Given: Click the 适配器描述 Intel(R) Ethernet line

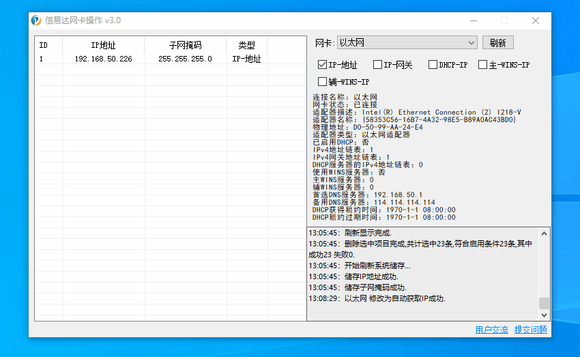Looking at the screenshot, I should [x=417, y=112].
